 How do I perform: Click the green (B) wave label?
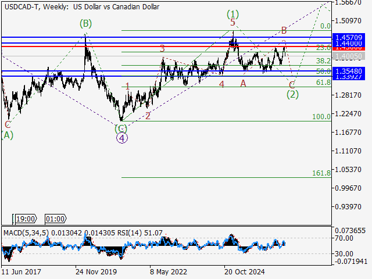(x=85, y=23)
